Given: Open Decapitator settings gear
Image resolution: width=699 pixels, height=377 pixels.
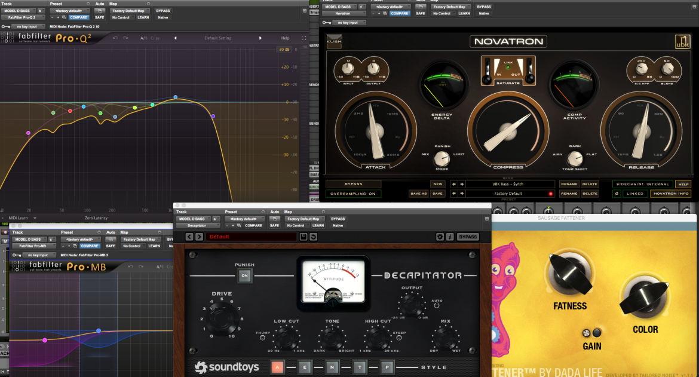Looking at the screenshot, I should click(440, 237).
